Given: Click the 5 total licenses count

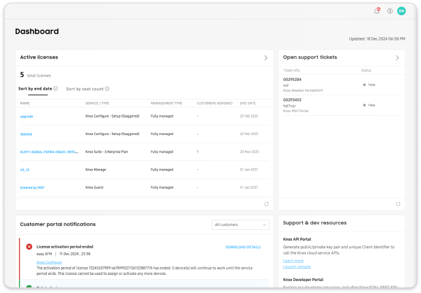Looking at the screenshot, I should pyautogui.click(x=36, y=75).
